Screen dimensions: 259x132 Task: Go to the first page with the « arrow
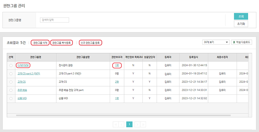[116, 124]
